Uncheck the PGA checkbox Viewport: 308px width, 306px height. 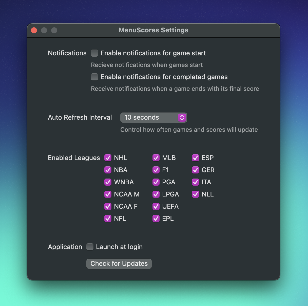(x=156, y=182)
